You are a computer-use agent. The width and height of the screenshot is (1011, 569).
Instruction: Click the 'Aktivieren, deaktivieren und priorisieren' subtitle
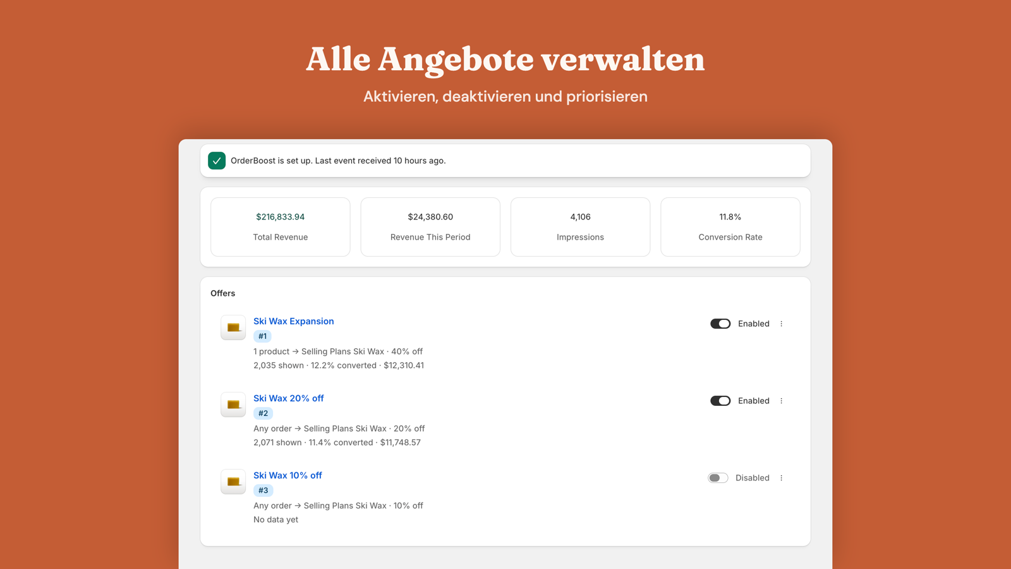[505, 97]
